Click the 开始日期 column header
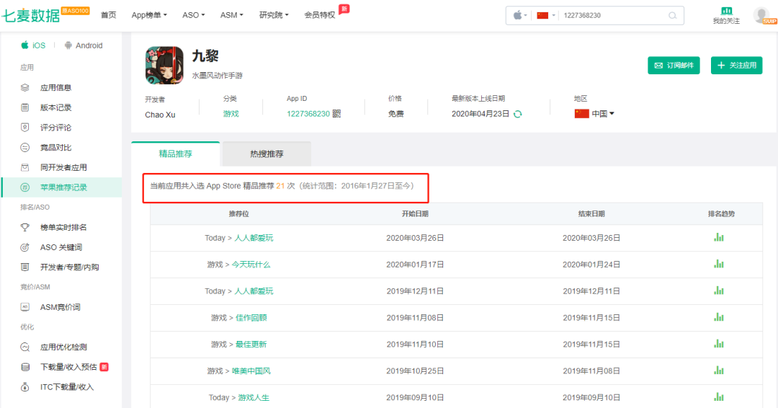Screen dimensions: 778x408 click(x=415, y=214)
